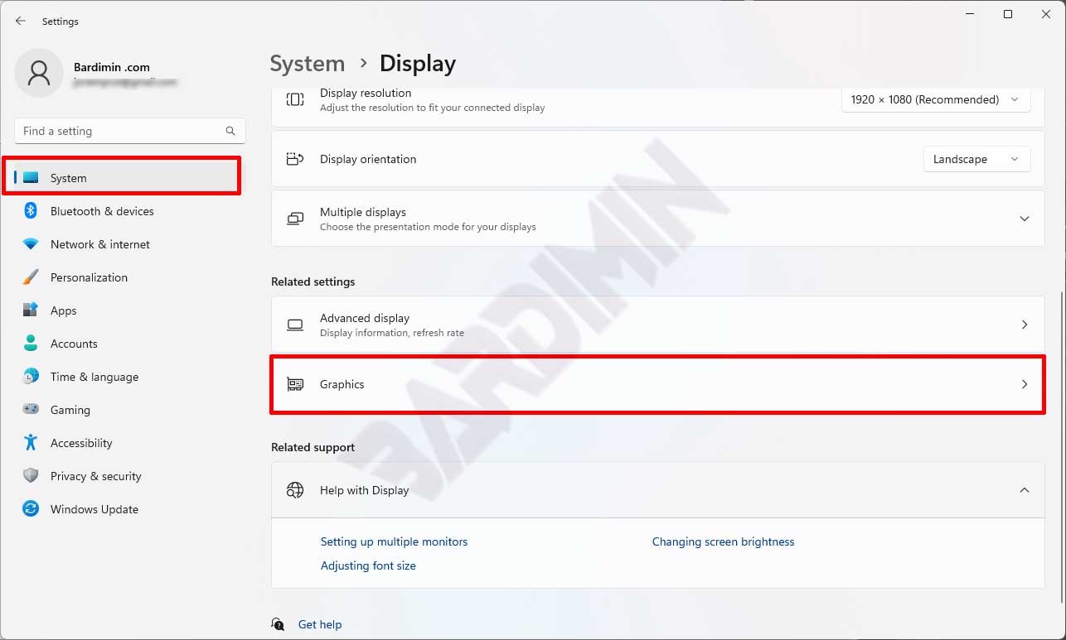Click the Graphics label

point(342,384)
